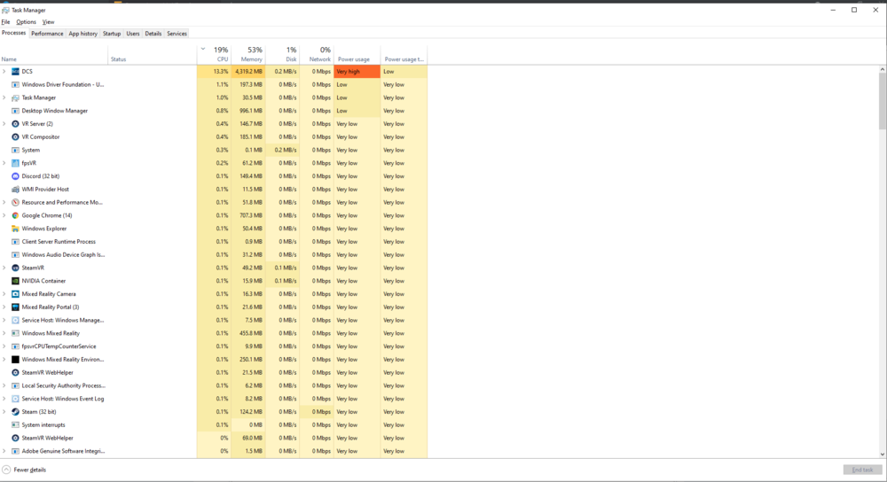The width and height of the screenshot is (887, 482).
Task: Click the Discord (32 bit) icon
Action: pos(15,176)
